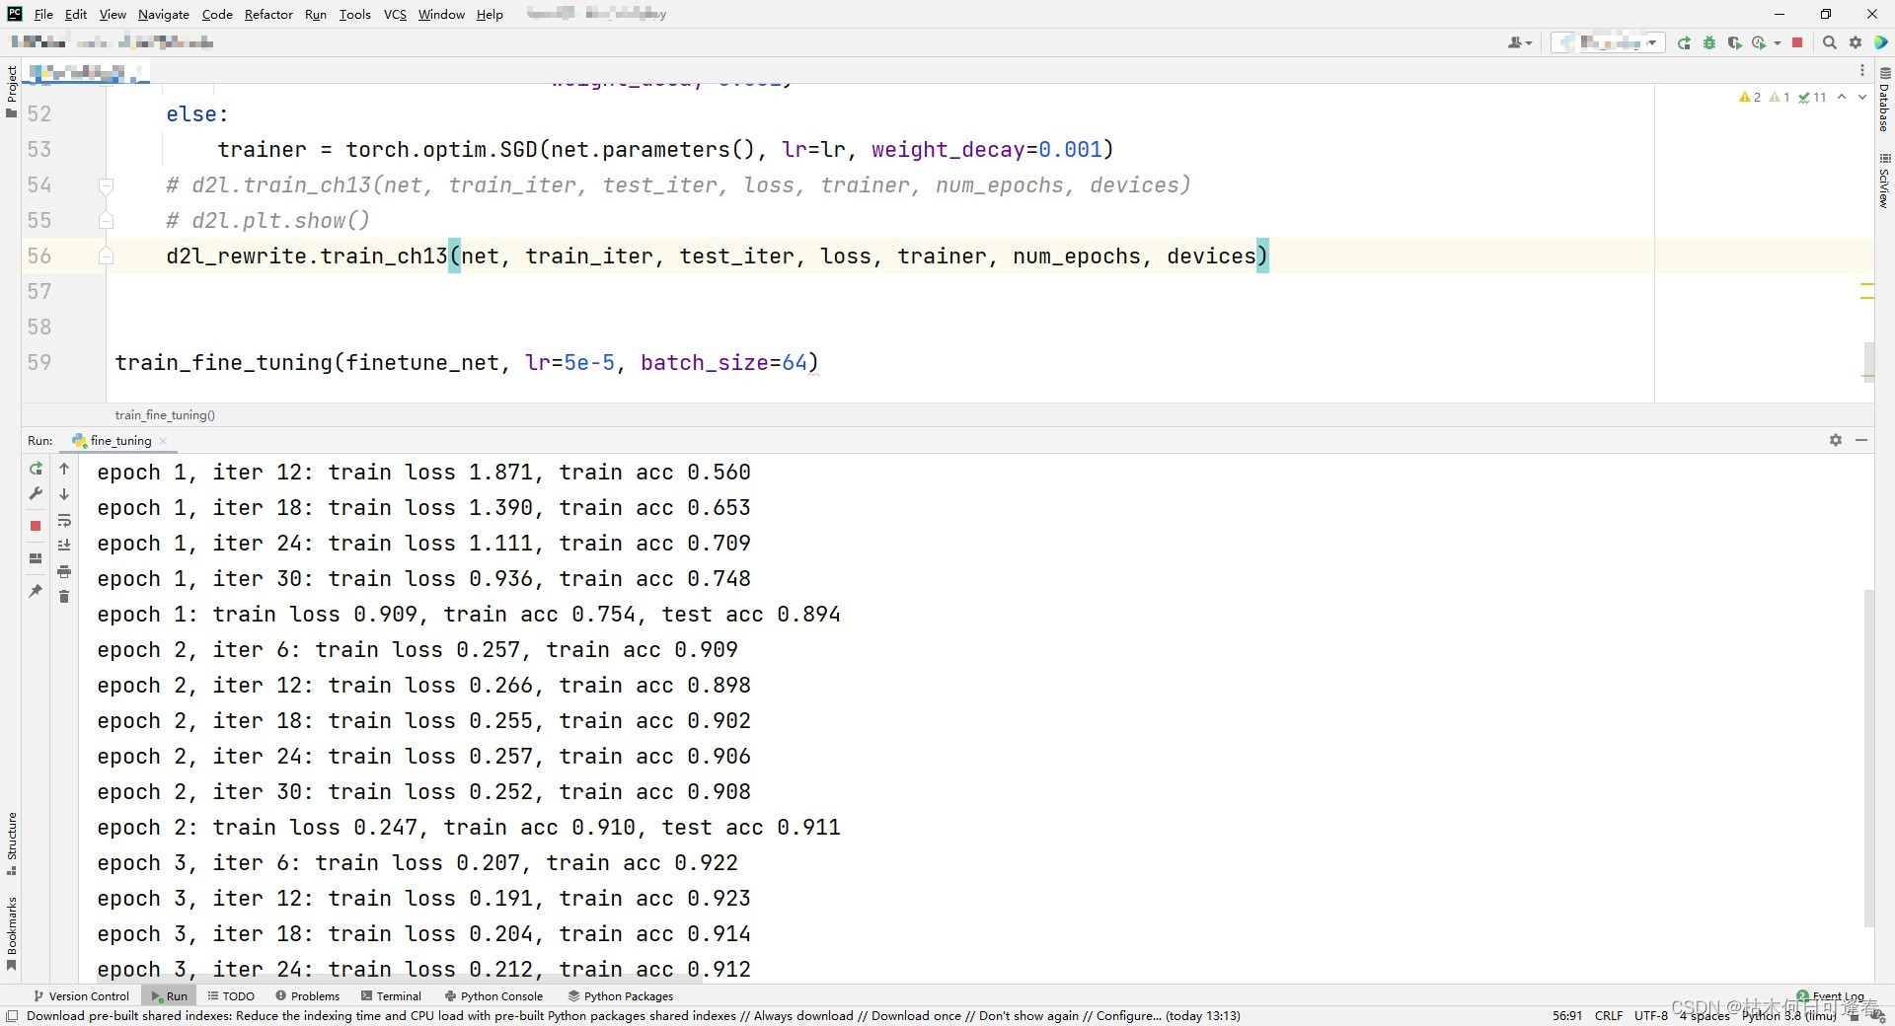The height and width of the screenshot is (1026, 1895).
Task: Open the Structure tool window
Action: point(11,844)
